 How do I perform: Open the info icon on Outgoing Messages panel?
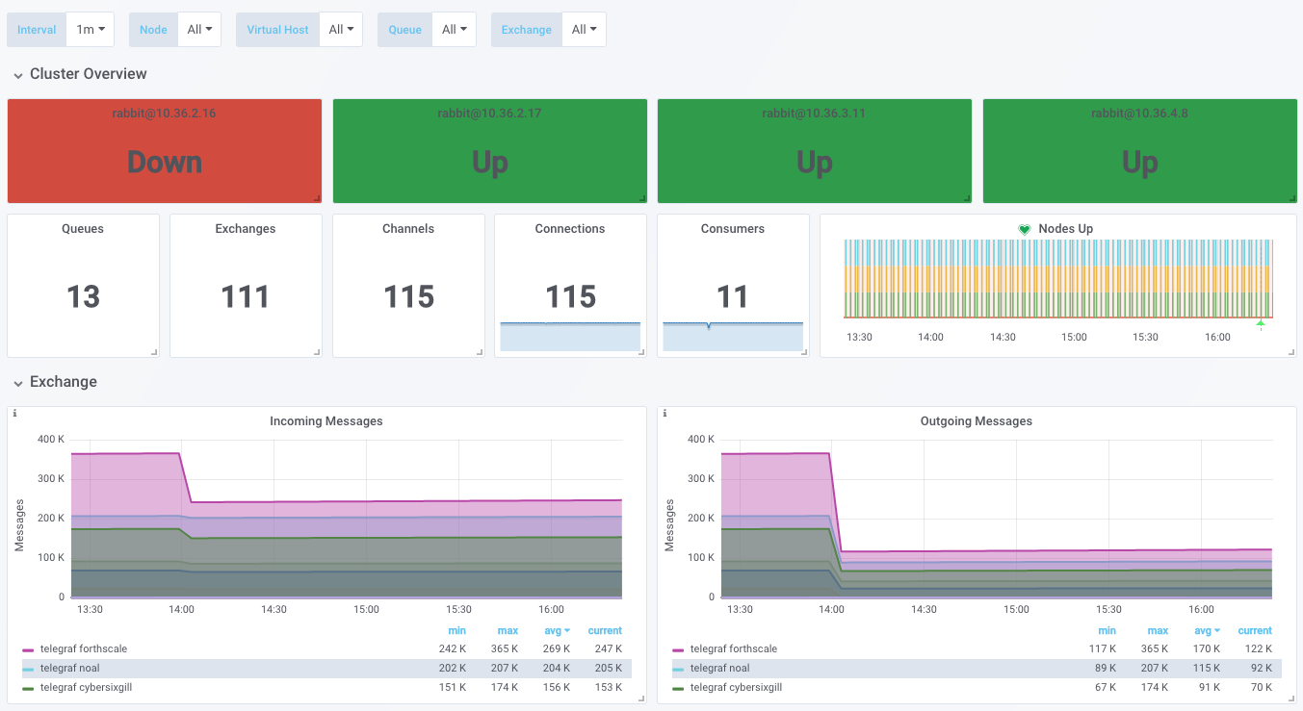(x=665, y=413)
